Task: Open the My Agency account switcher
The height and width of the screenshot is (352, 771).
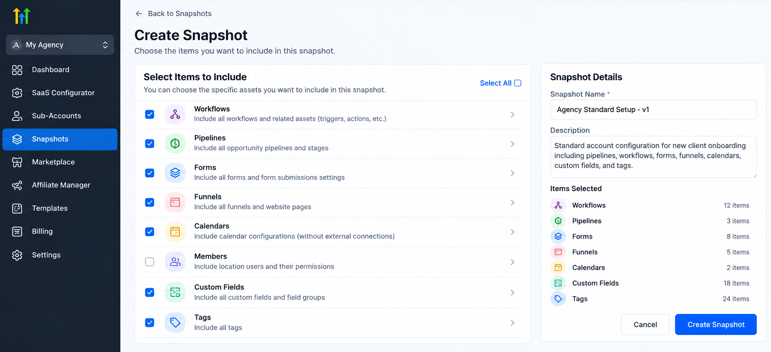Action: point(60,45)
